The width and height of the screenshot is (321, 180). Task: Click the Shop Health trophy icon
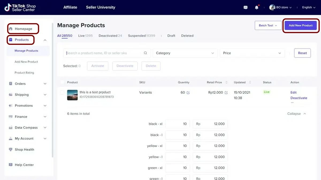click(x=11, y=150)
